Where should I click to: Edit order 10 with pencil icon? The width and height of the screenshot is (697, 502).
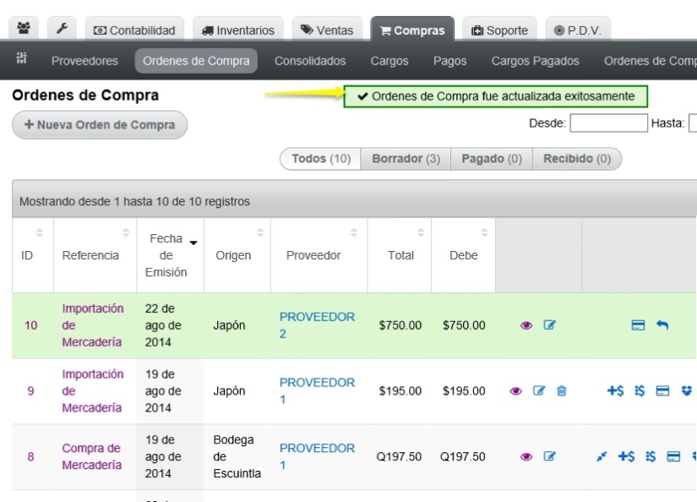pyautogui.click(x=549, y=325)
